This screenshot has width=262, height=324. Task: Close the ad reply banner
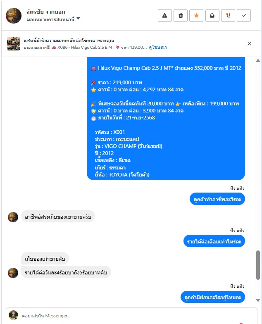pos(249,44)
